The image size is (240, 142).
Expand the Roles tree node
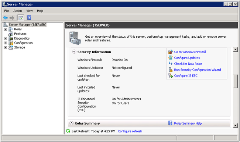tap(6, 29)
